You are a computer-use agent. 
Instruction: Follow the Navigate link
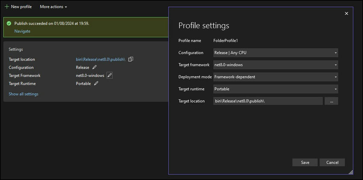pos(22,31)
